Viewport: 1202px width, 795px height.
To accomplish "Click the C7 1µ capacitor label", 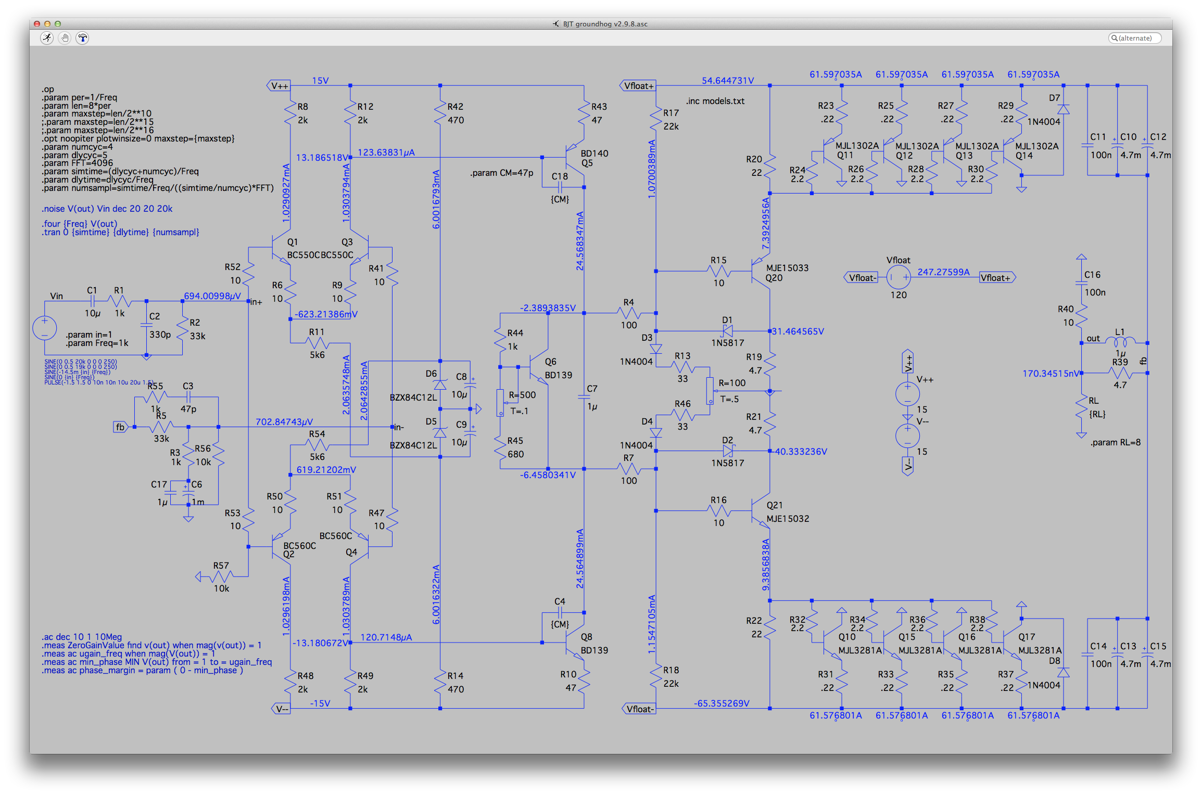I will [x=592, y=398].
